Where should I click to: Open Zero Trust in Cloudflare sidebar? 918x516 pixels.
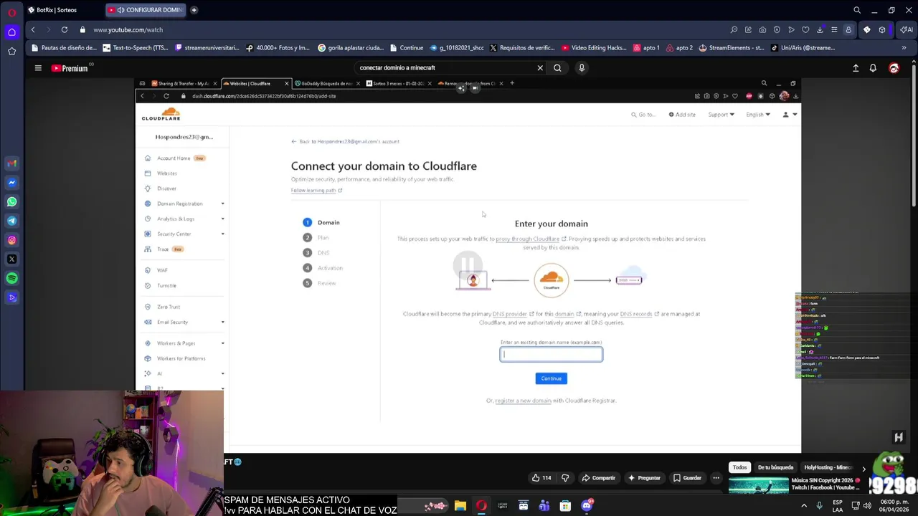(168, 307)
